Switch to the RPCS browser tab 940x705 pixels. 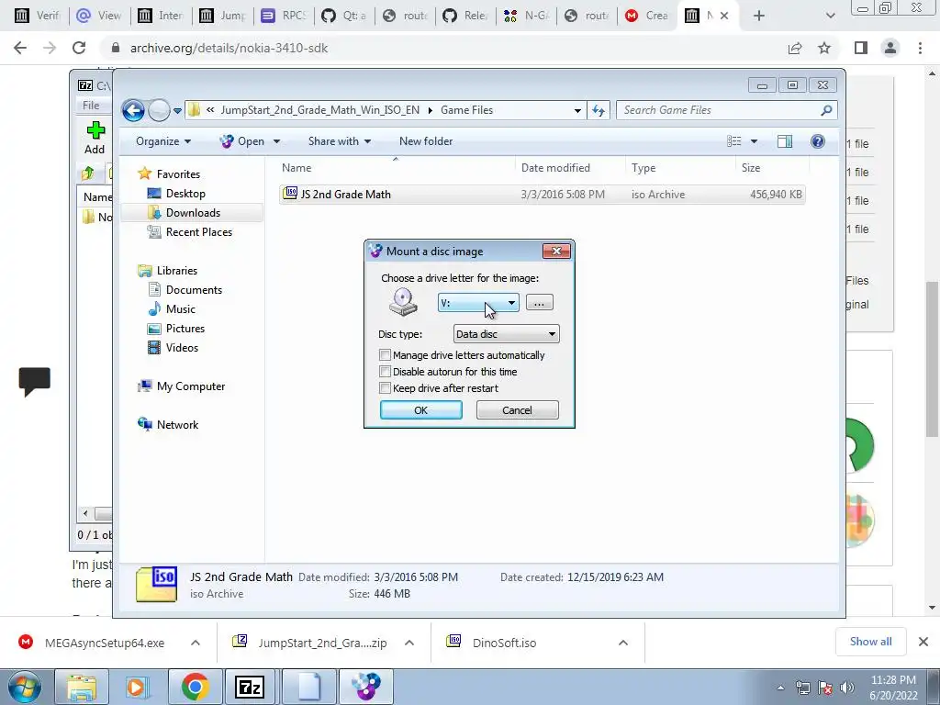click(284, 16)
